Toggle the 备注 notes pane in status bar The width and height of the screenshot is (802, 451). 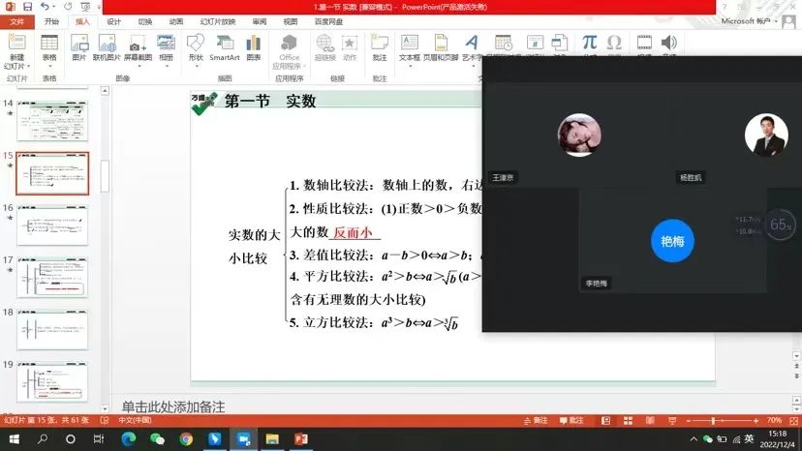[x=535, y=421]
